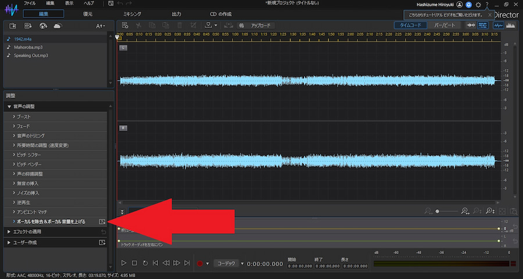523x279 pixels.
Task: Click the skip to start button
Action: pyautogui.click(x=155, y=263)
